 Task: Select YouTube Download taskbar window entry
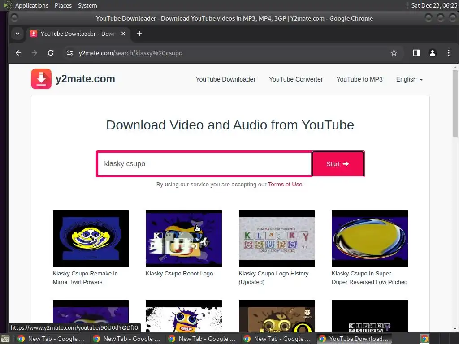click(354, 339)
